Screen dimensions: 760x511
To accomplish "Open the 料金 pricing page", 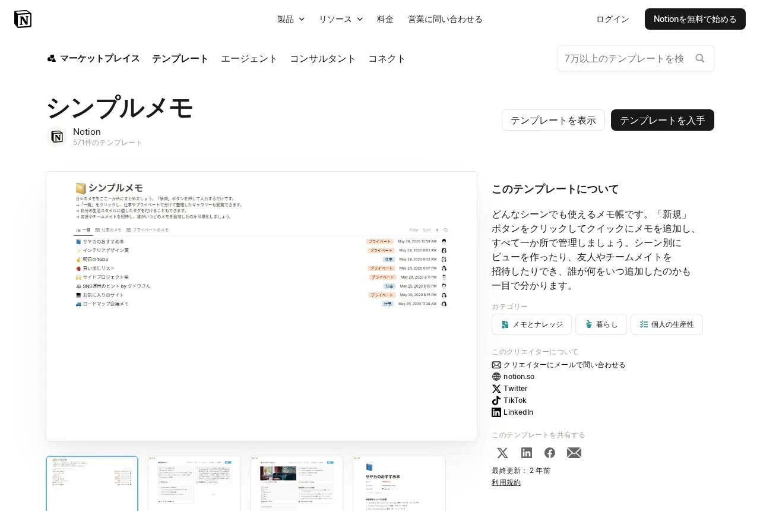I will [385, 19].
